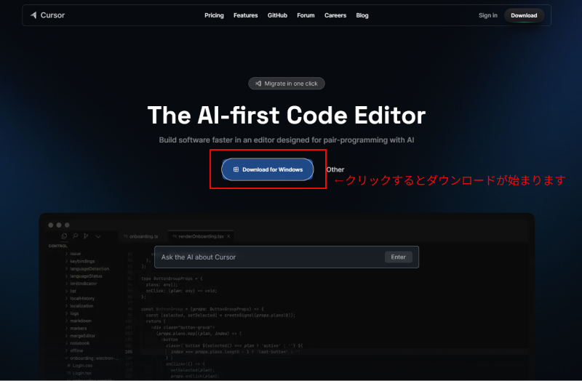
Task: Click the Windows logo on the download button
Action: pos(236,169)
